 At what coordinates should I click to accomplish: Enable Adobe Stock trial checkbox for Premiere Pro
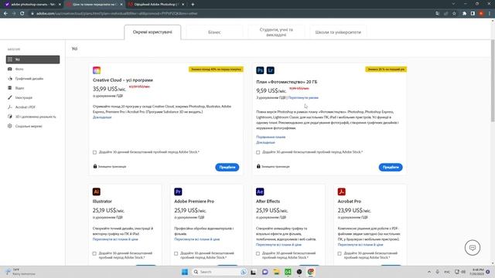click(x=176, y=253)
